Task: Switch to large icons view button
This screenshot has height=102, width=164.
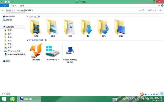Action: point(162,94)
